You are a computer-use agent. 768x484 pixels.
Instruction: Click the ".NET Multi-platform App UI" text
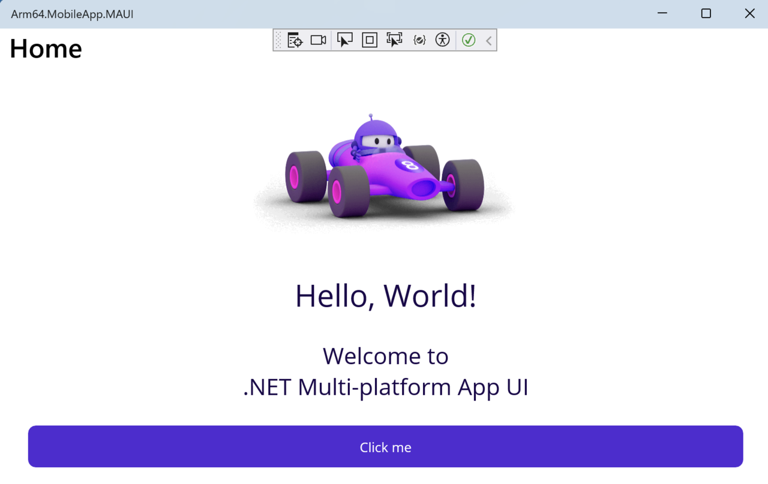pos(385,387)
